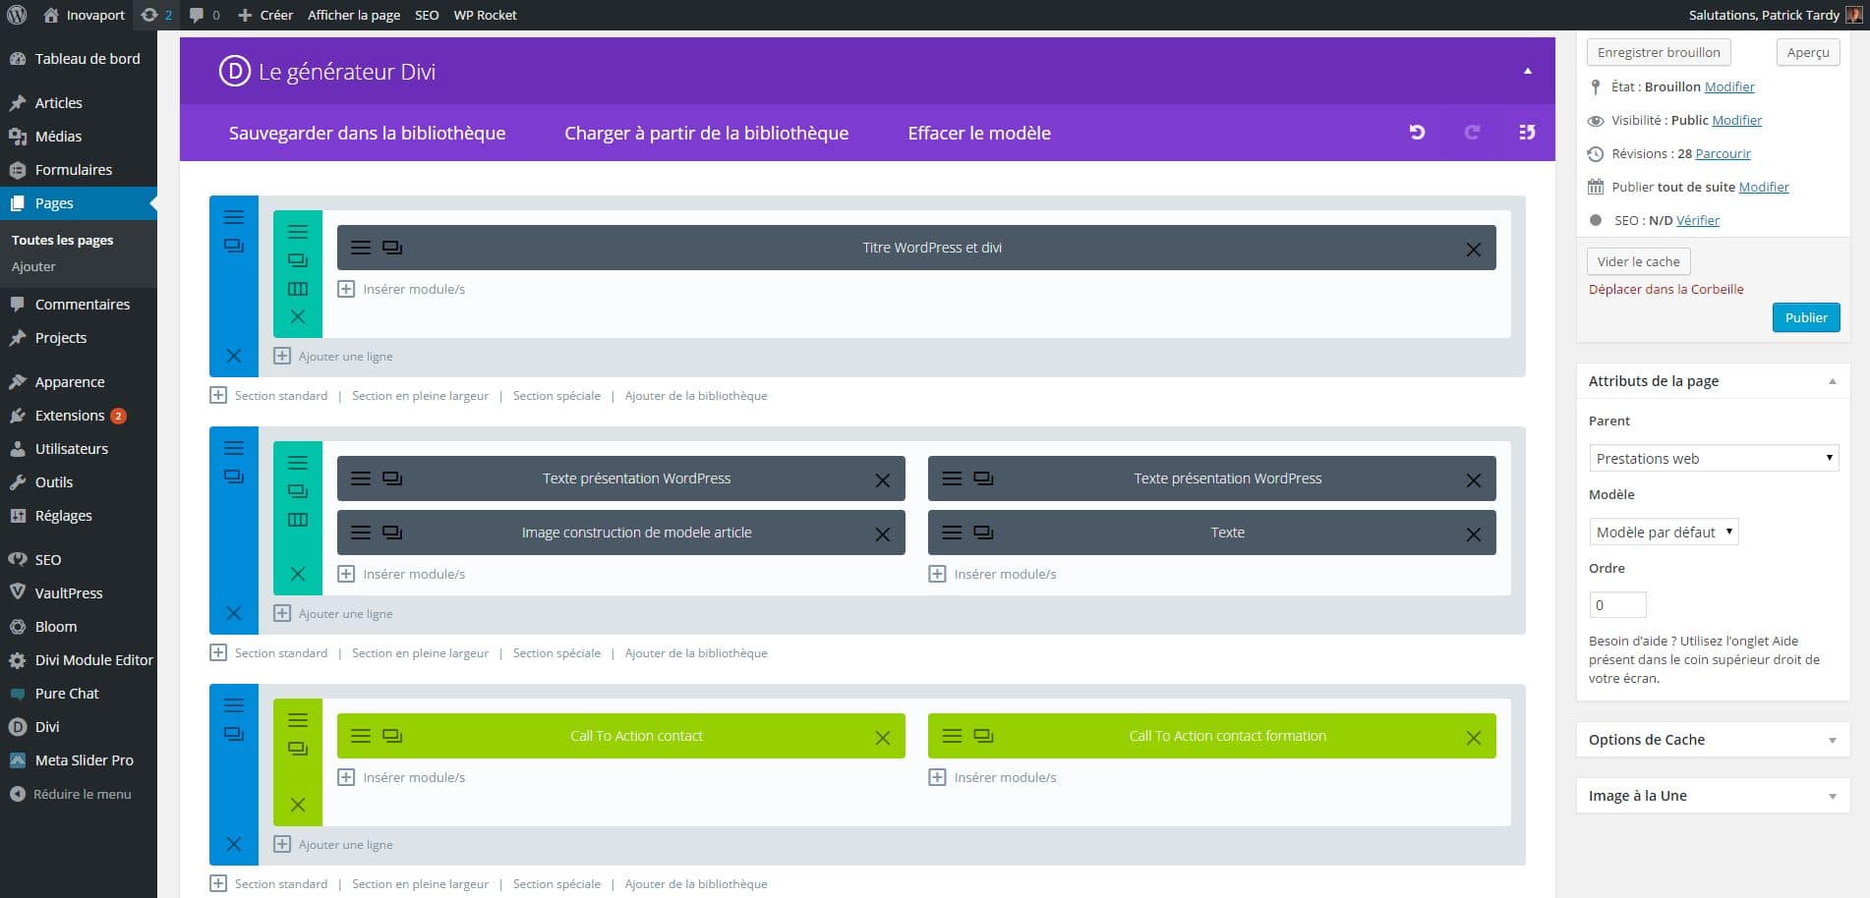The height and width of the screenshot is (898, 1870).
Task: Delete the first blue section
Action: [233, 356]
